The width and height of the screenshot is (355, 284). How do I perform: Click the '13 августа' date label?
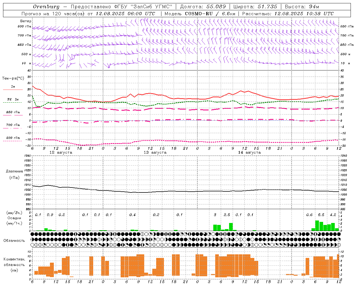(x=155, y=153)
